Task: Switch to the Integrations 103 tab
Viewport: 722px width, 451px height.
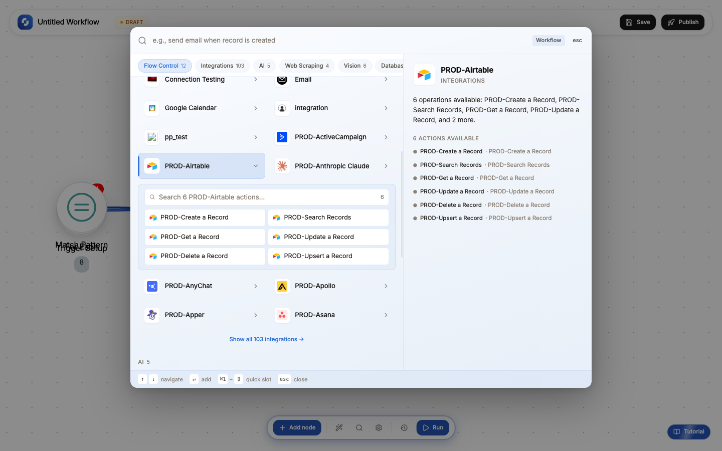Action: click(x=222, y=66)
